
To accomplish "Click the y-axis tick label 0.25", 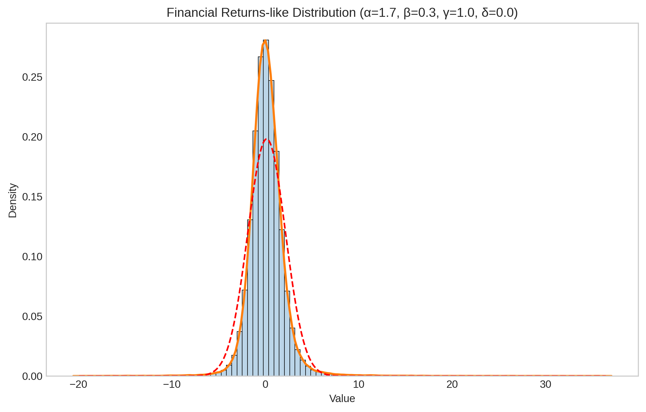I will coord(32,77).
